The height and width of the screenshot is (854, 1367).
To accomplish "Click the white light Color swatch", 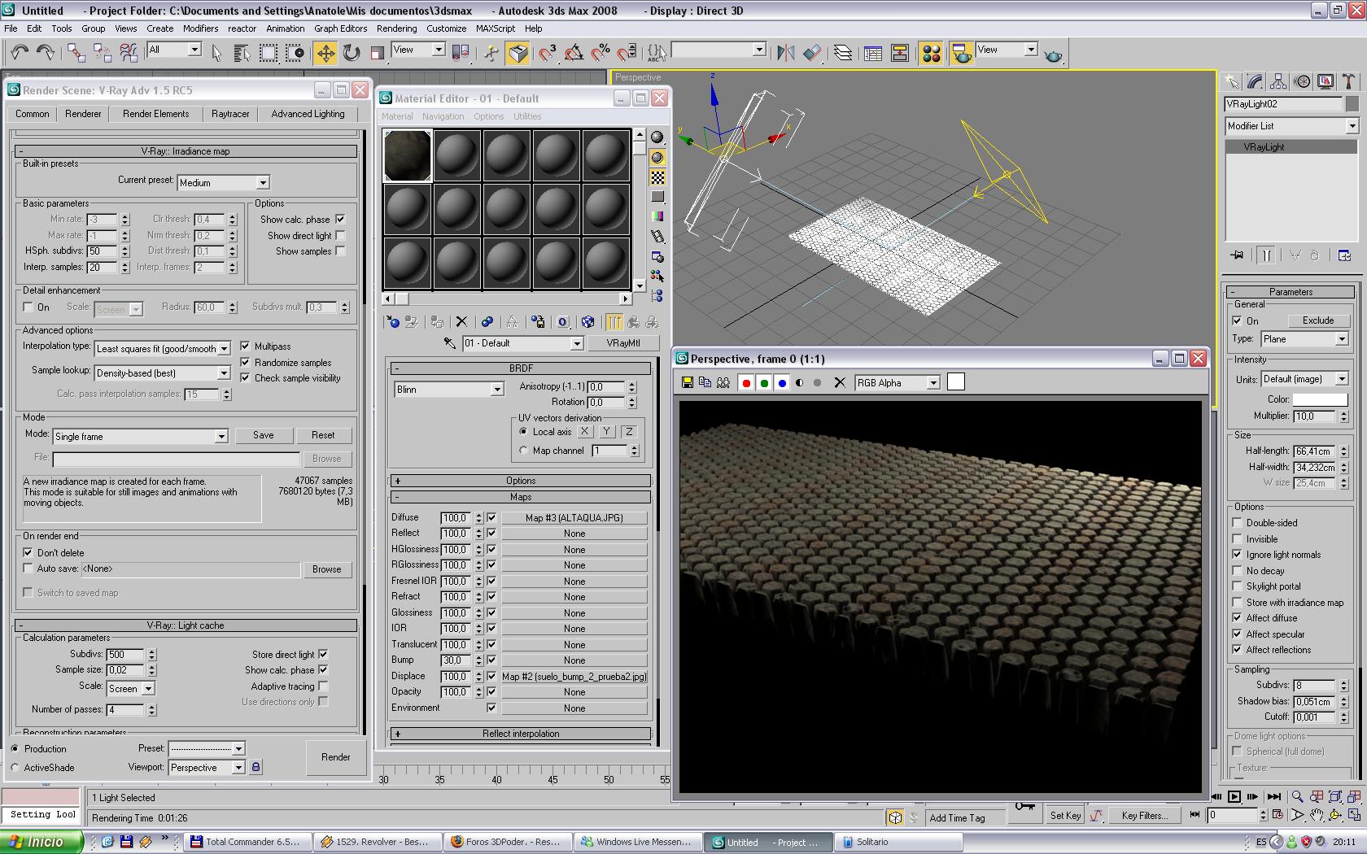I will click(1320, 399).
